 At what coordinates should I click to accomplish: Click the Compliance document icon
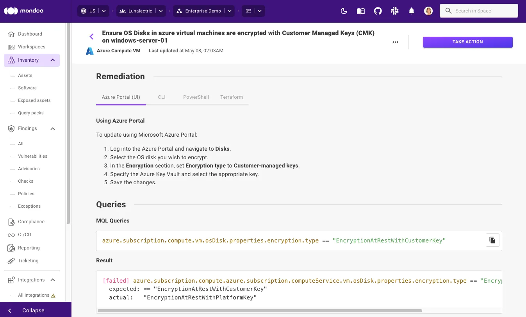(x=11, y=222)
